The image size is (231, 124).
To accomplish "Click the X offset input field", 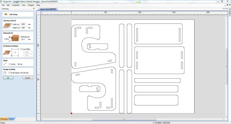I will (x=28, y=52).
